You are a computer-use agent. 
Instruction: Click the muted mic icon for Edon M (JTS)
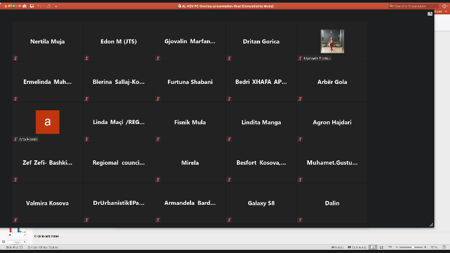[86, 58]
